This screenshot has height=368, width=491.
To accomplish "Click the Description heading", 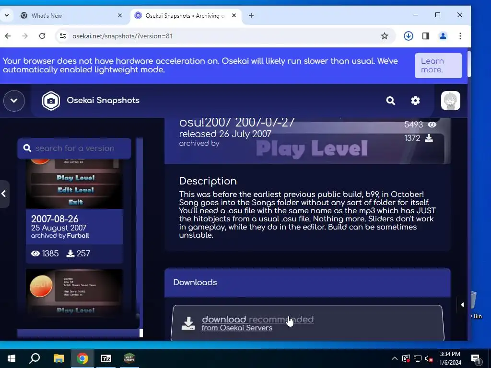I will [208, 181].
